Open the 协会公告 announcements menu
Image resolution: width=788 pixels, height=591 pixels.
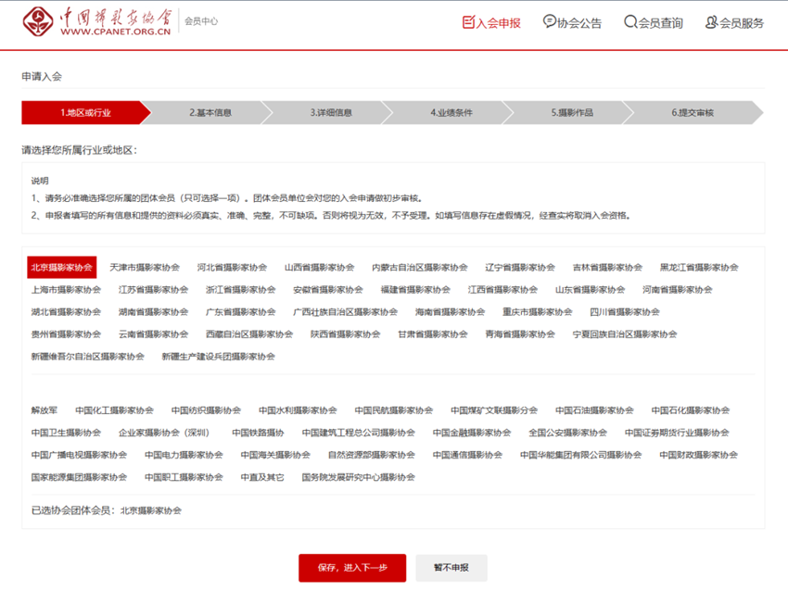572,22
